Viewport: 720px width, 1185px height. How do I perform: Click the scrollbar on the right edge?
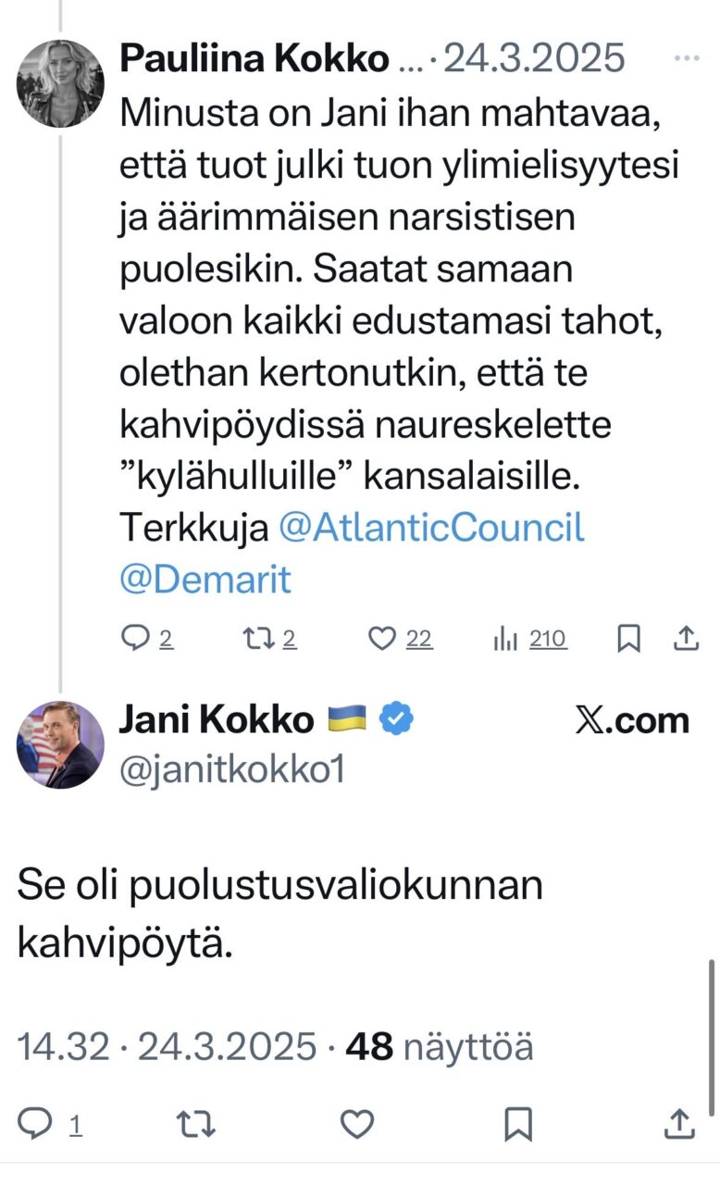click(x=711, y=1037)
